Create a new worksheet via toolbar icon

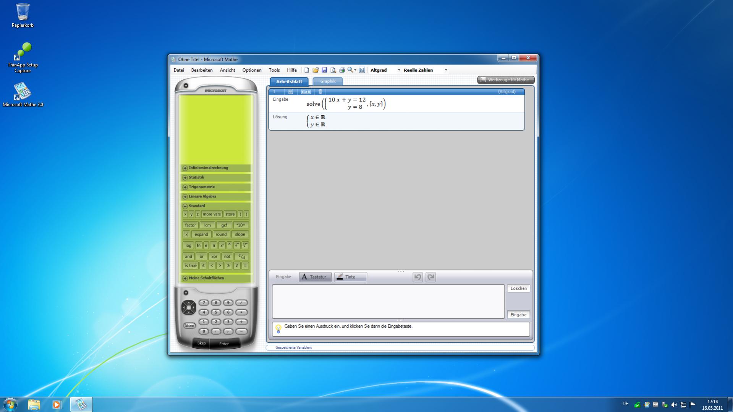(x=307, y=70)
